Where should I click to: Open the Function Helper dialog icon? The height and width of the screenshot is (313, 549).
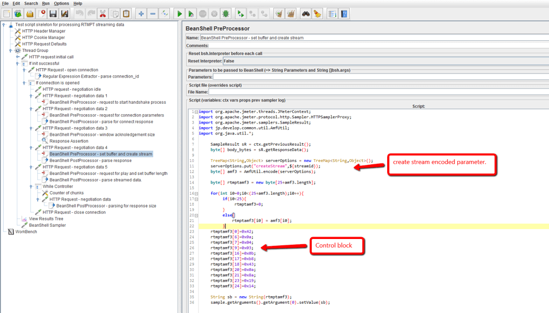pyautogui.click(x=332, y=14)
